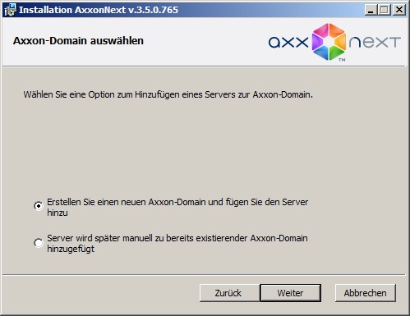Click the heading "Axxon-Domain auswählen"
The width and height of the screenshot is (410, 316).
[78, 41]
